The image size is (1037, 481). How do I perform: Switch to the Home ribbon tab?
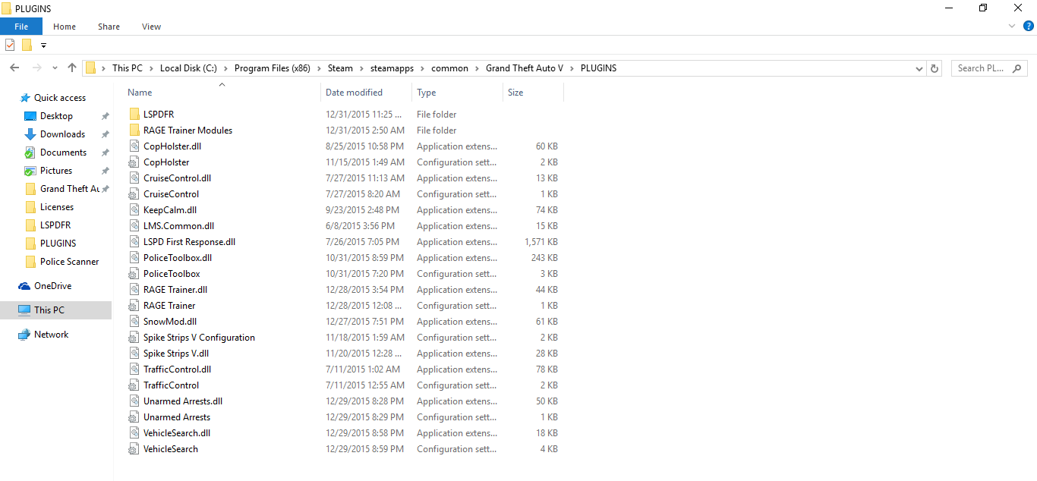pyautogui.click(x=65, y=27)
